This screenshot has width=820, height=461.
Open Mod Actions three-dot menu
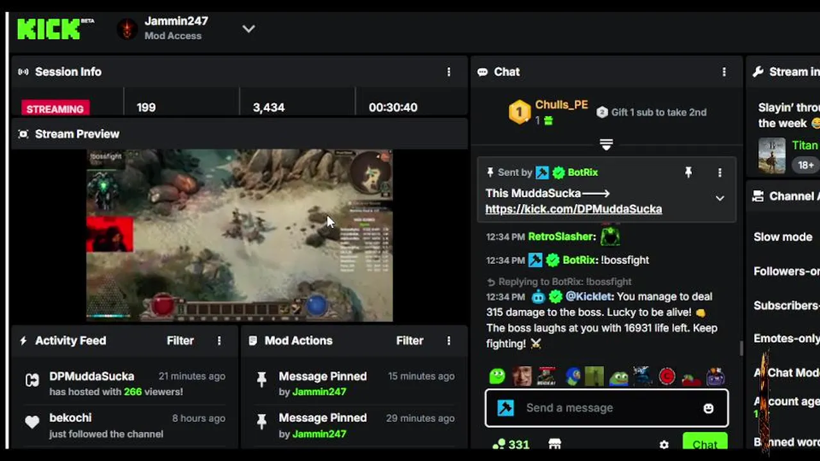point(448,341)
